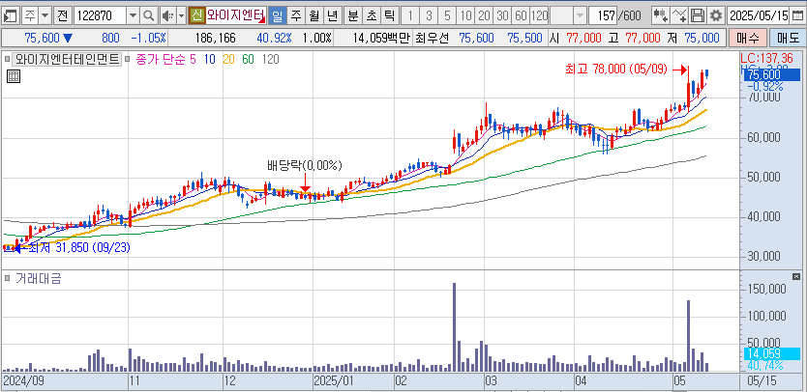Select the 20 moving average label
The width and height of the screenshot is (807, 392).
[228, 60]
